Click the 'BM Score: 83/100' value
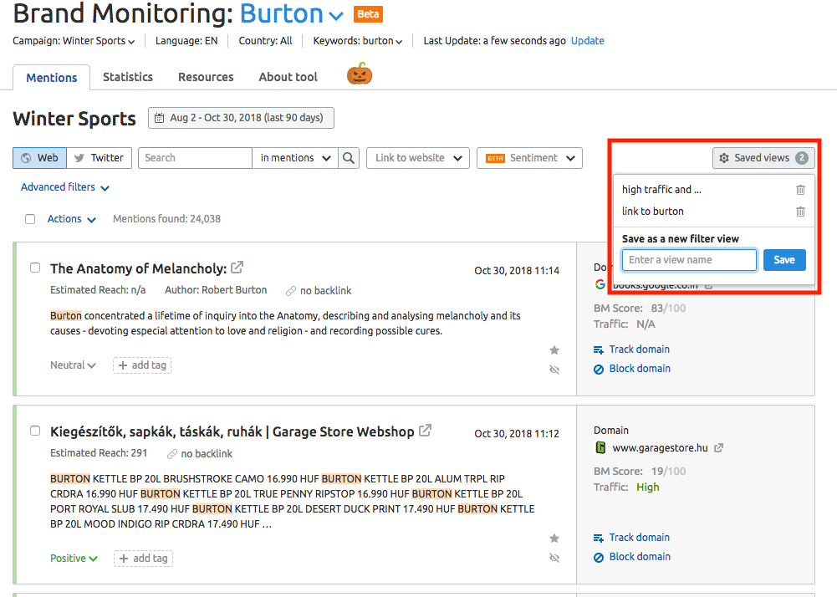This screenshot has width=837, height=597. click(x=640, y=308)
